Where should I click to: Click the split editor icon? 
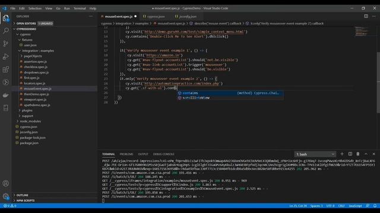coord(366,16)
